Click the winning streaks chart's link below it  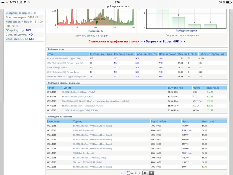coord(182,35)
